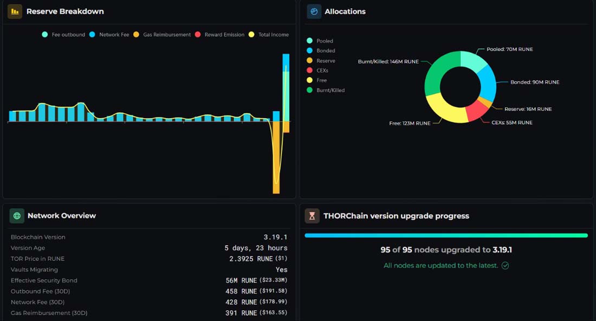
Task: Click the green Burnt/Killed donut segment
Action: (x=439, y=71)
